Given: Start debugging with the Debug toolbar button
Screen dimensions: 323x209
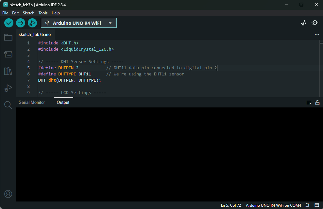Looking at the screenshot, I should [x=32, y=23].
